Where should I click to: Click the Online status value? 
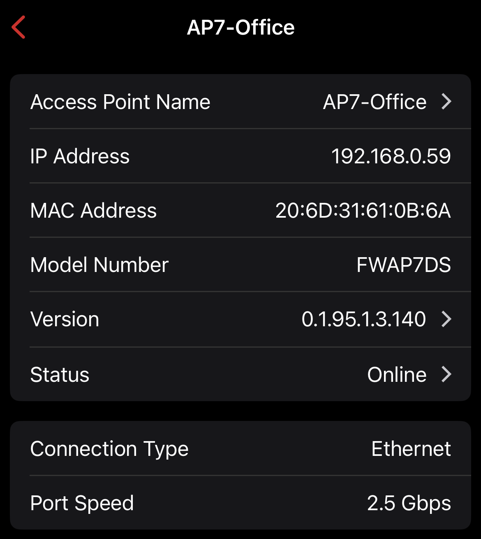pyautogui.click(x=397, y=375)
